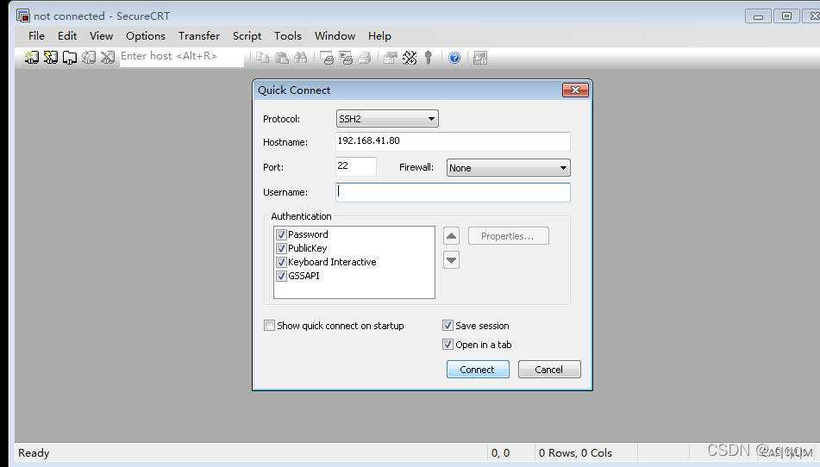Open the Options menu
This screenshot has height=467, width=820.
coord(146,36)
